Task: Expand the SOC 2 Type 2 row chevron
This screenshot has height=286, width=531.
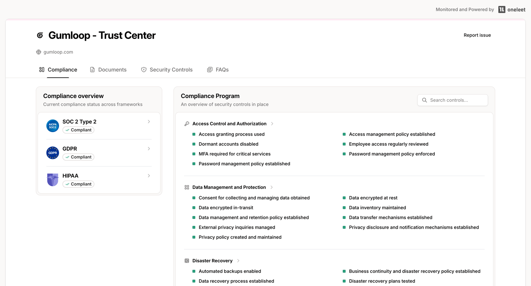Action: pos(149,122)
